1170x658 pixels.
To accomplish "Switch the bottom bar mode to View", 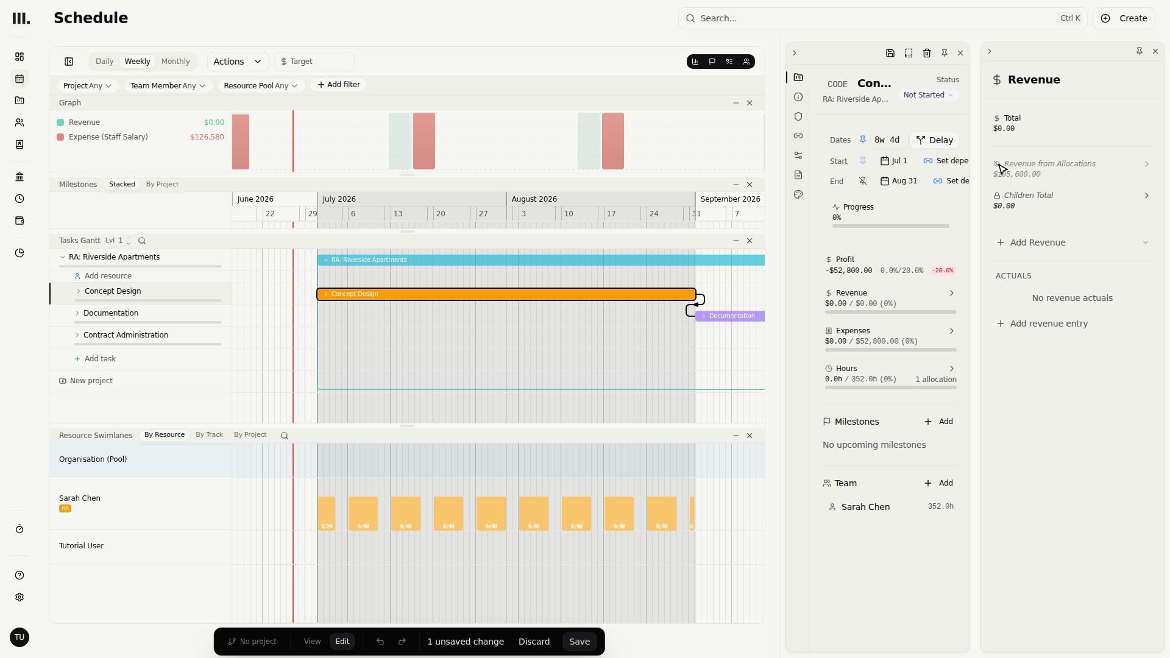I will click(x=312, y=642).
